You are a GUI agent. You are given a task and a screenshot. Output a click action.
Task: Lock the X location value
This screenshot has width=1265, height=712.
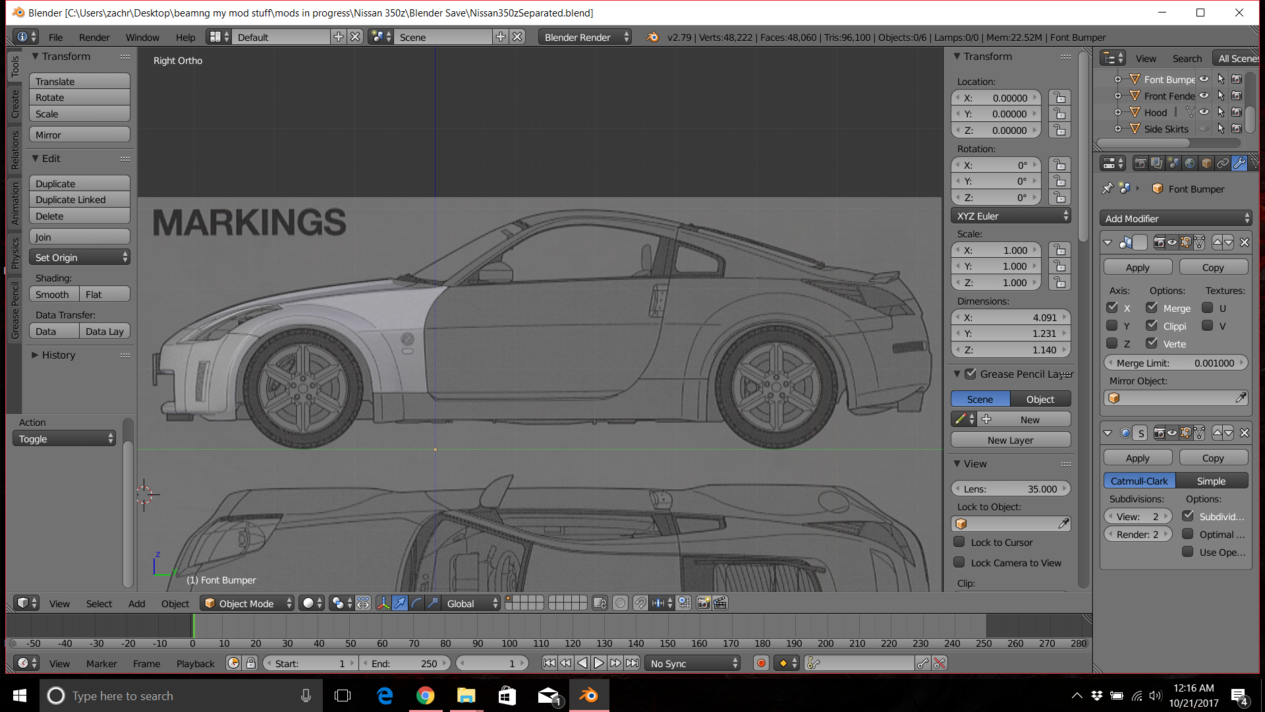coord(1059,98)
